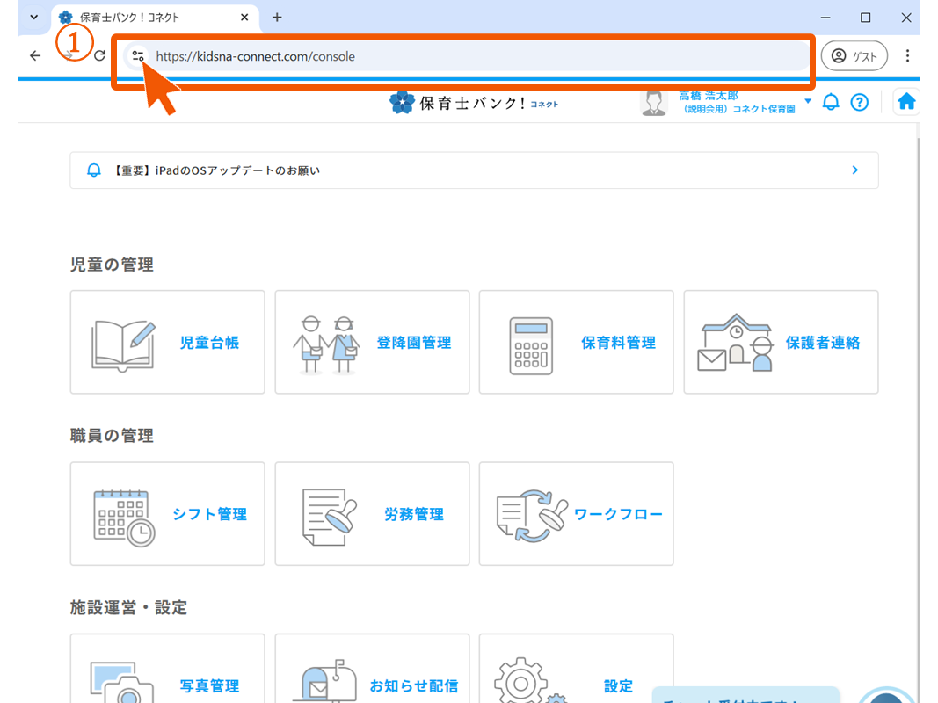Open シフト管理 calendar tile
Screen dimensions: 938x703
click(x=167, y=514)
